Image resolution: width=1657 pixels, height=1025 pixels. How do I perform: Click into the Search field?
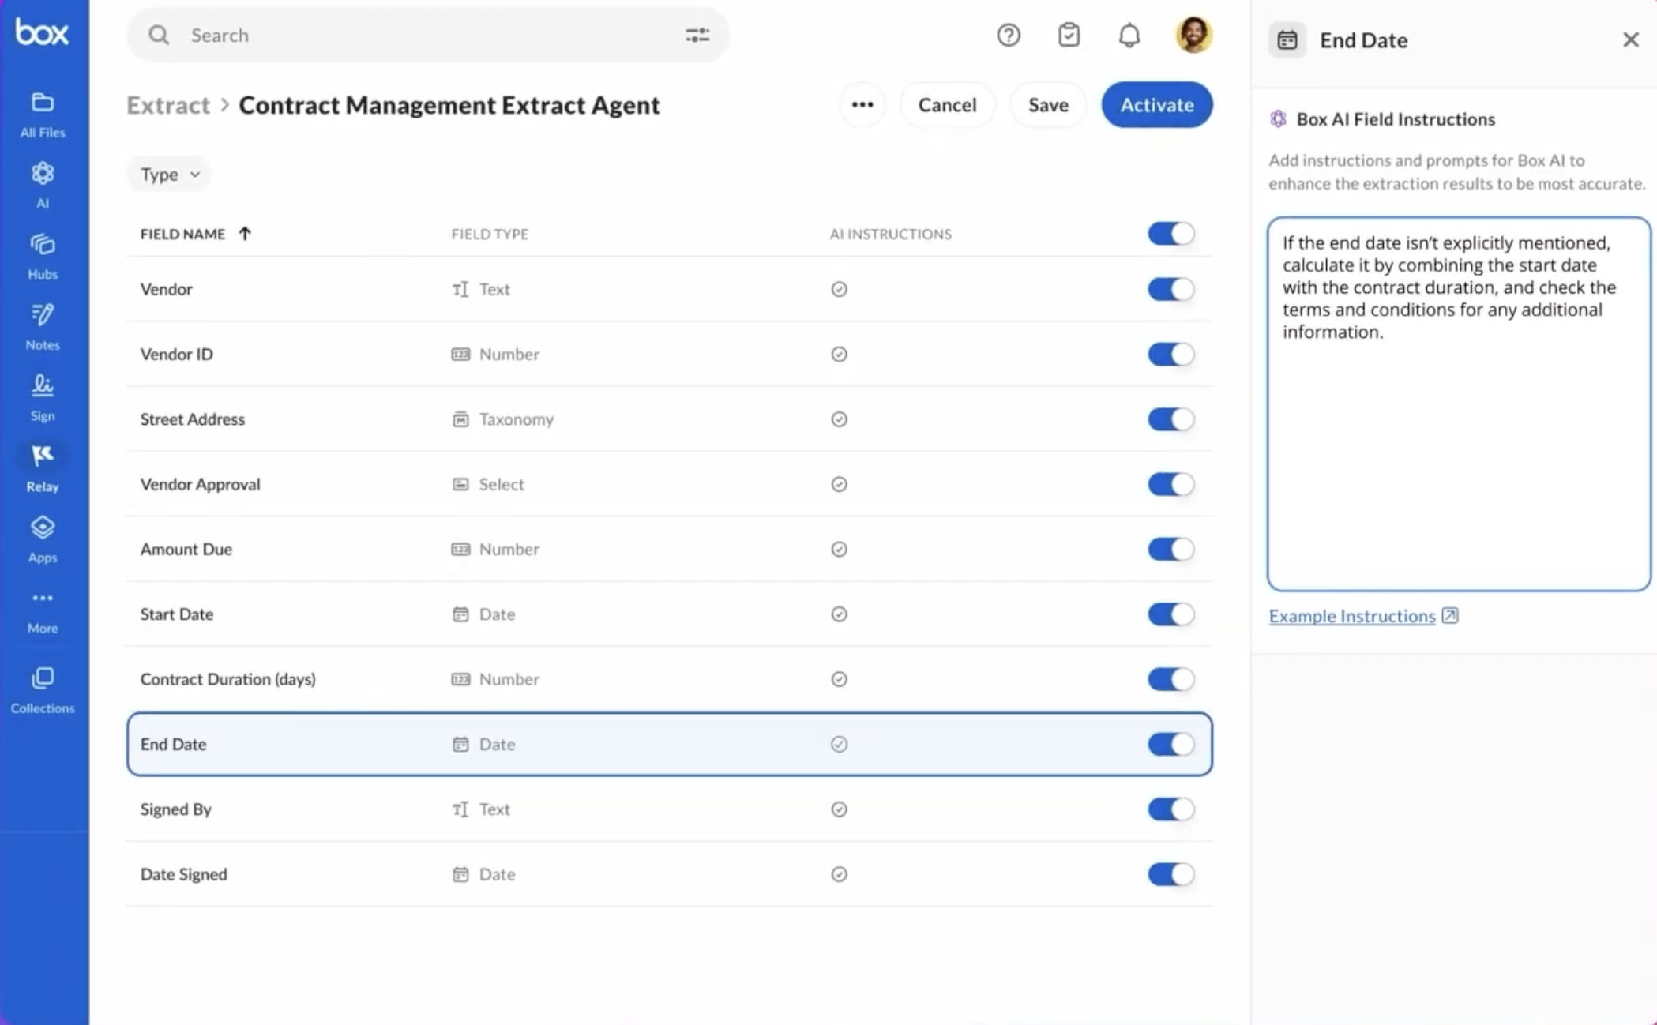coord(427,35)
